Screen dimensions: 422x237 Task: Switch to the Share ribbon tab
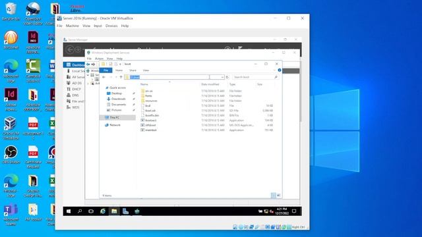click(133, 70)
